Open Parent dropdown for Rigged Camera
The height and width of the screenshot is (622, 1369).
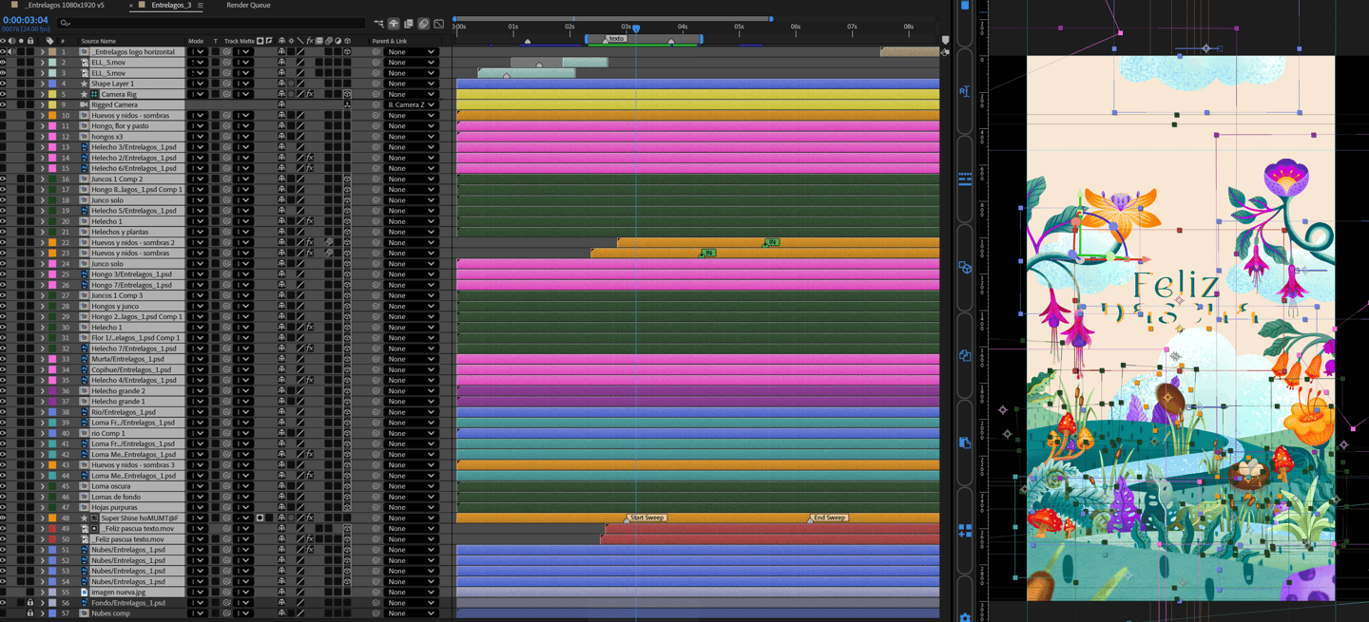(x=411, y=104)
